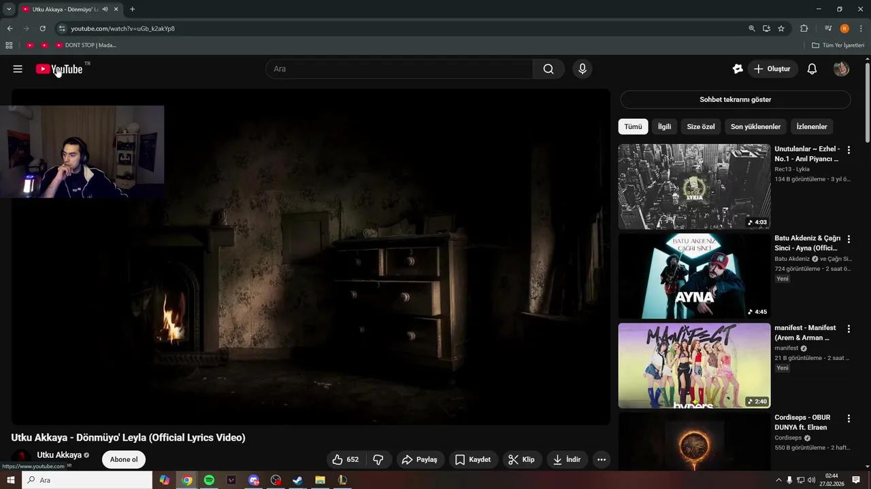Screen dimensions: 871x489
Task: Select the Size özel filter chip
Action: pyautogui.click(x=701, y=127)
